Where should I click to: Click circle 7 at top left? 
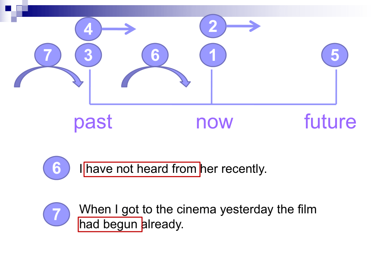point(48,55)
